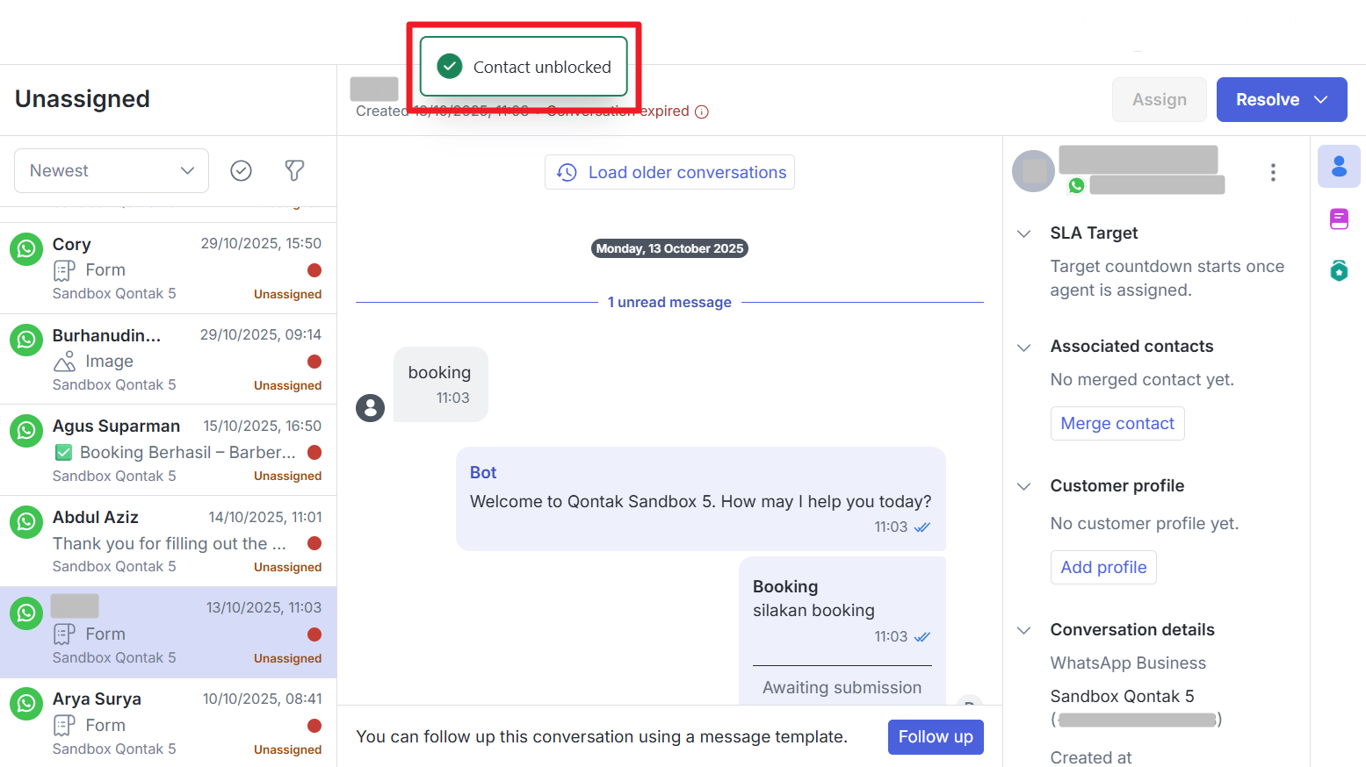Click the Add profile button
The height and width of the screenshot is (767, 1366).
tap(1102, 568)
